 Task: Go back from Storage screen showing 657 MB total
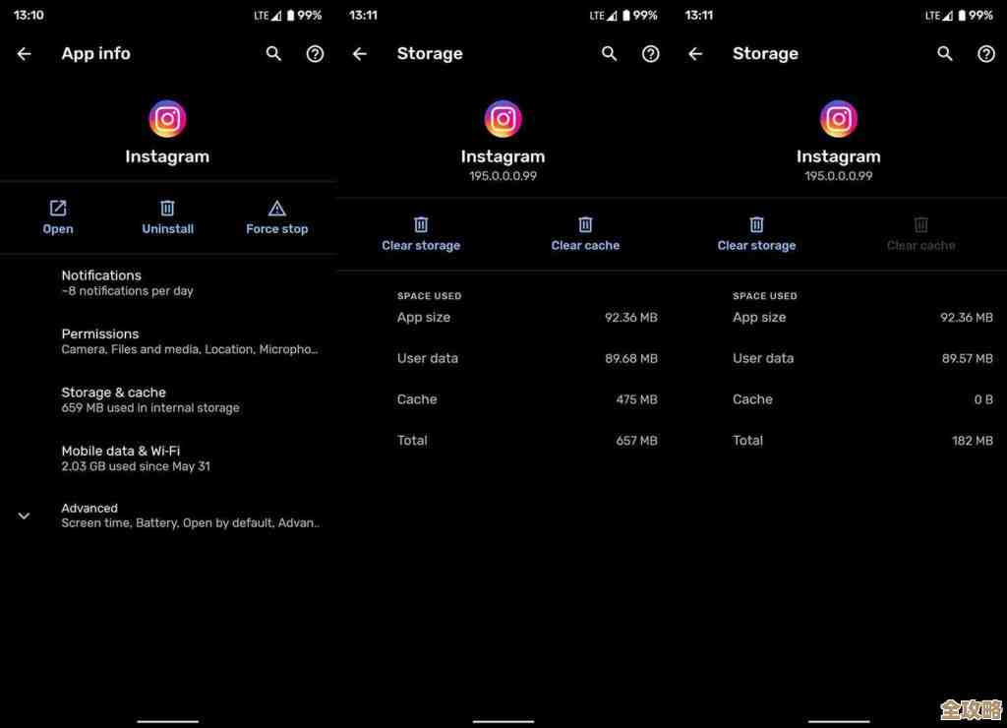(x=360, y=54)
